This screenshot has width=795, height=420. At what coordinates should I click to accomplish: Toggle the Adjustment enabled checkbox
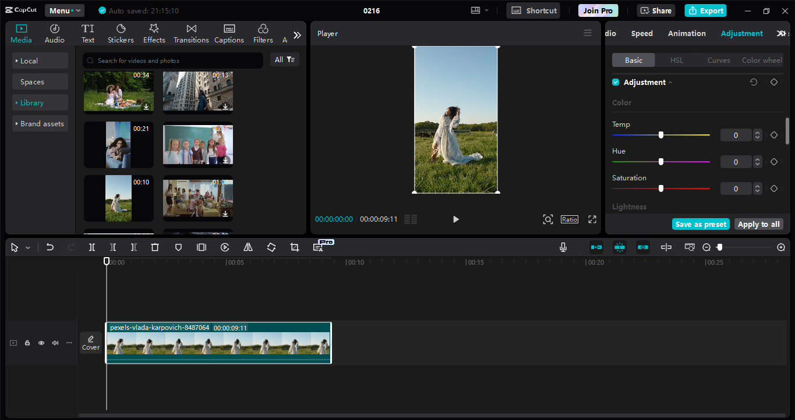pyautogui.click(x=616, y=82)
